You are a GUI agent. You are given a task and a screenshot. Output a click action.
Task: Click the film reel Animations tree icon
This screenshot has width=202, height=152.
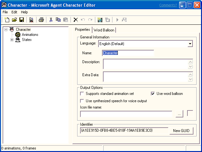(x=18, y=35)
